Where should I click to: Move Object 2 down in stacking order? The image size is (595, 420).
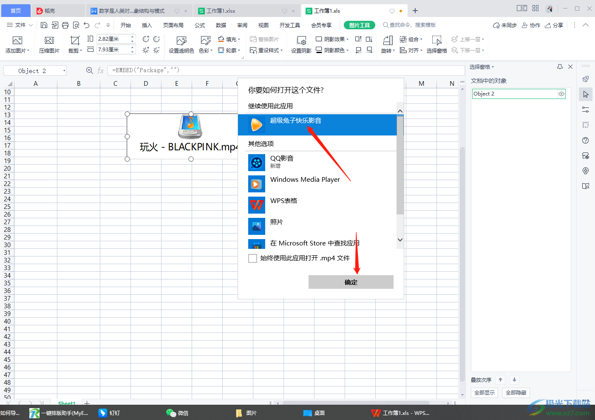pyautogui.click(x=514, y=380)
